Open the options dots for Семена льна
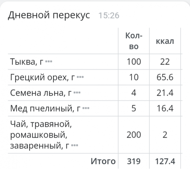Viewport: 190px width, 169px height. pos(77,92)
